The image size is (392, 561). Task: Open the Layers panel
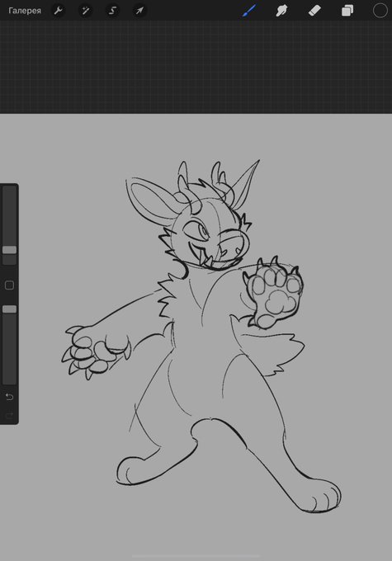point(347,11)
